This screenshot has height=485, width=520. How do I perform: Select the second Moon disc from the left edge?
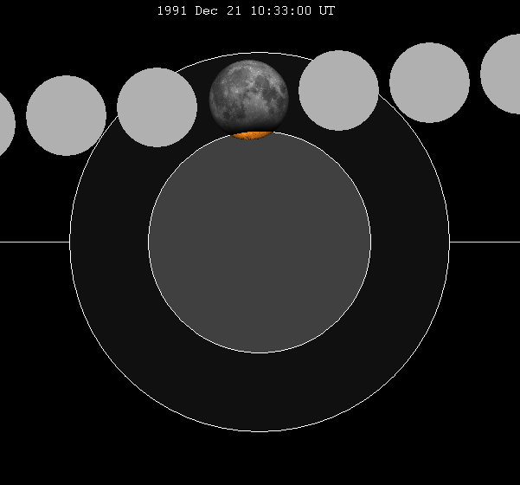[66, 115]
